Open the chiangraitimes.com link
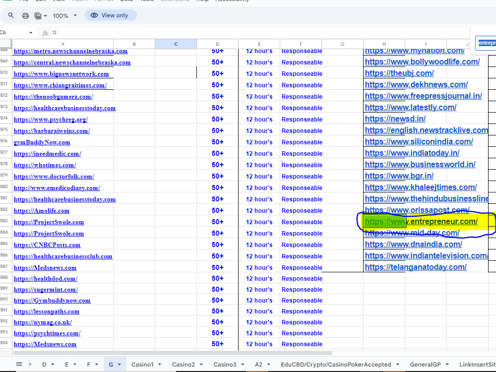Viewport: 496px width, 372px height. 60,85
